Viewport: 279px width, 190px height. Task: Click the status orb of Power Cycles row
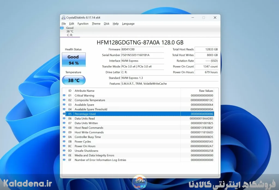click(x=64, y=141)
